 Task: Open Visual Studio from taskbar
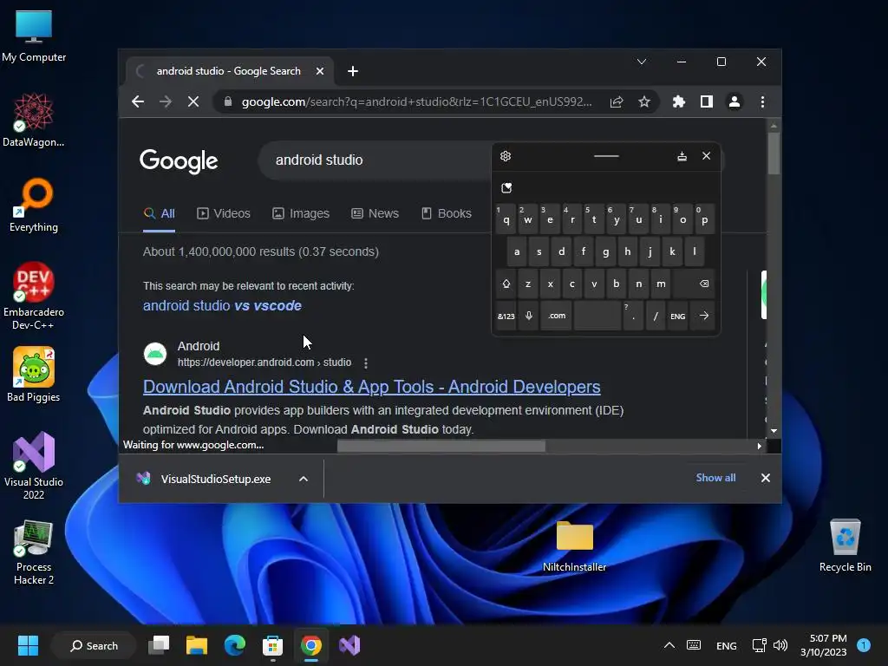coord(349,645)
